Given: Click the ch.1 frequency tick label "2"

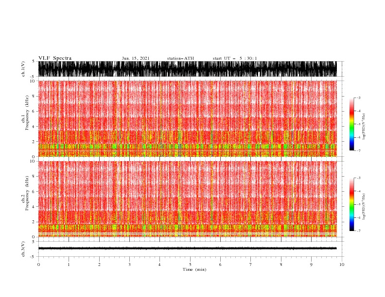Looking at the screenshot, I should [34, 141].
